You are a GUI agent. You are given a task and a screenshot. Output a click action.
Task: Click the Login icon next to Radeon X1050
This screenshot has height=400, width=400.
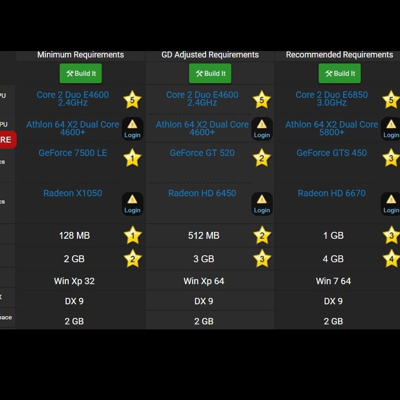click(x=133, y=204)
